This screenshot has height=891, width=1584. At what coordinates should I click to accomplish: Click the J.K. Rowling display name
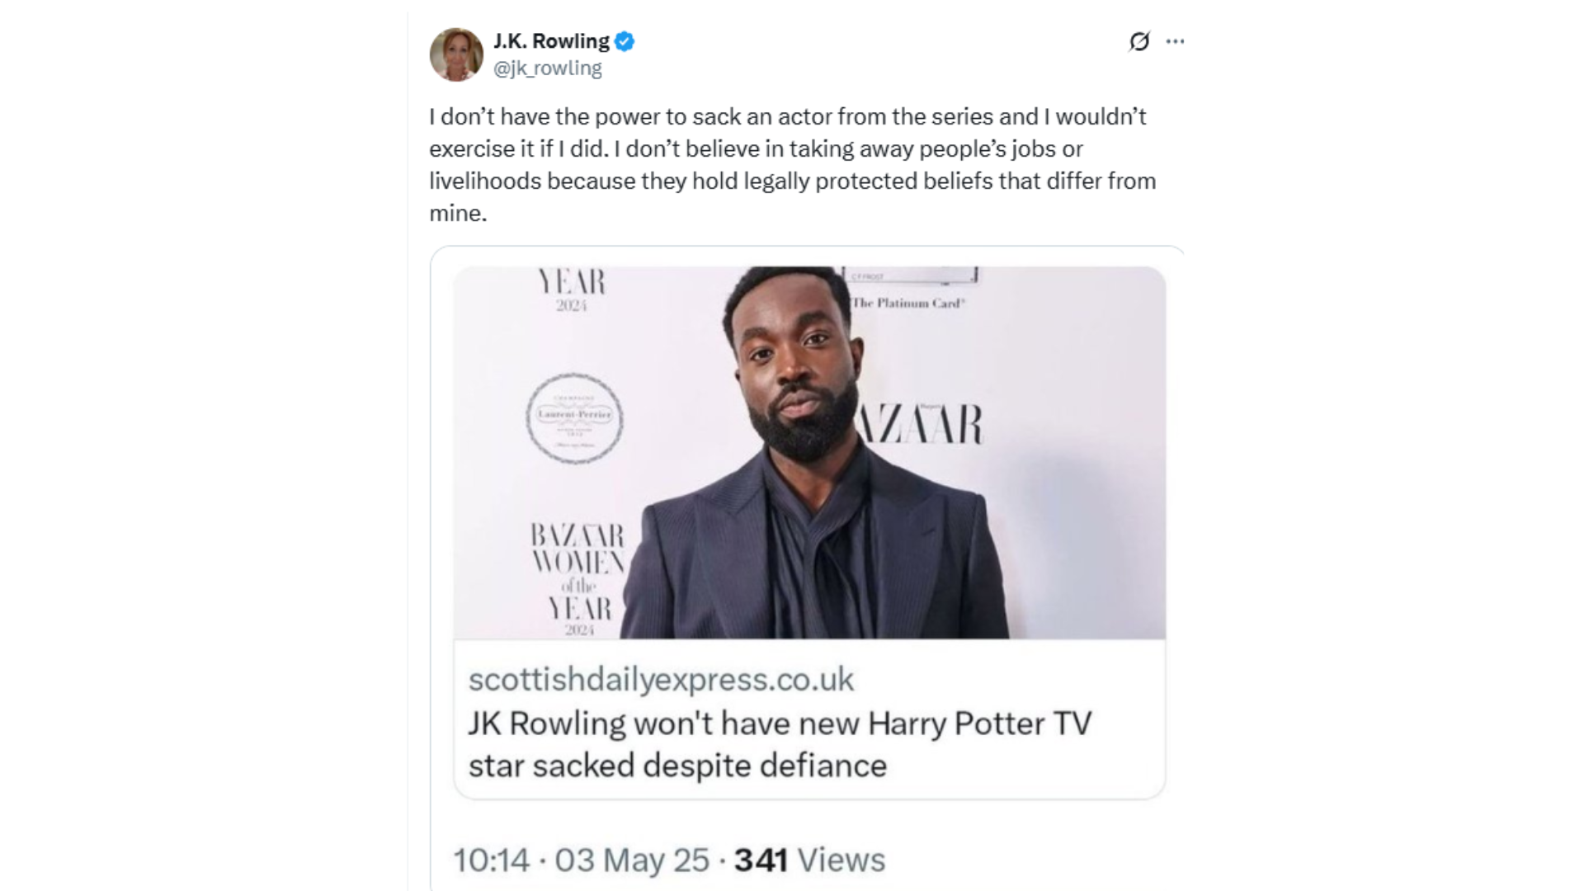(x=551, y=41)
